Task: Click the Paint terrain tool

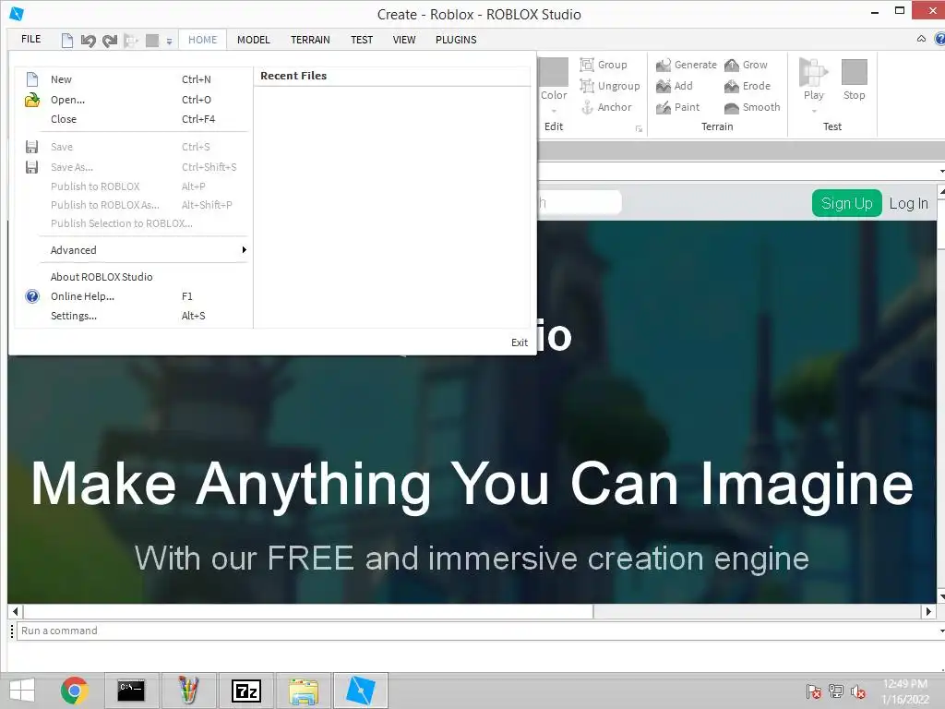Action: click(x=678, y=107)
